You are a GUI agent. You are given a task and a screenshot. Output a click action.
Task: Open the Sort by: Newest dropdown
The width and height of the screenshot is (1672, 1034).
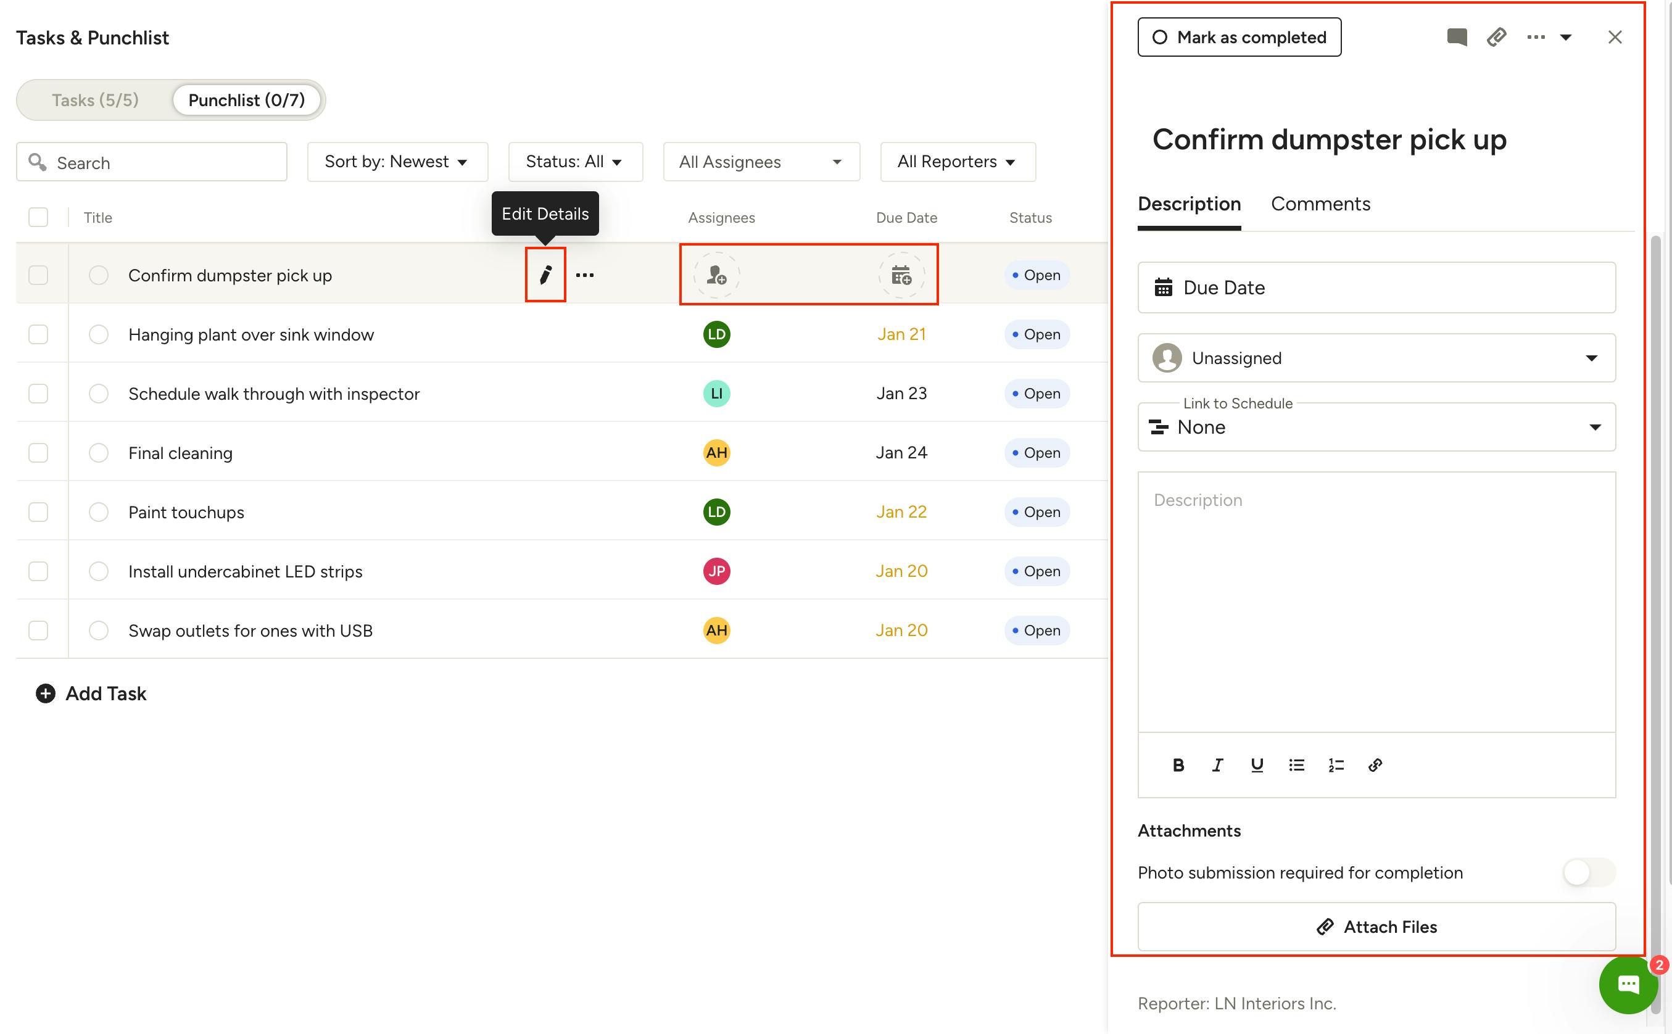click(x=397, y=162)
